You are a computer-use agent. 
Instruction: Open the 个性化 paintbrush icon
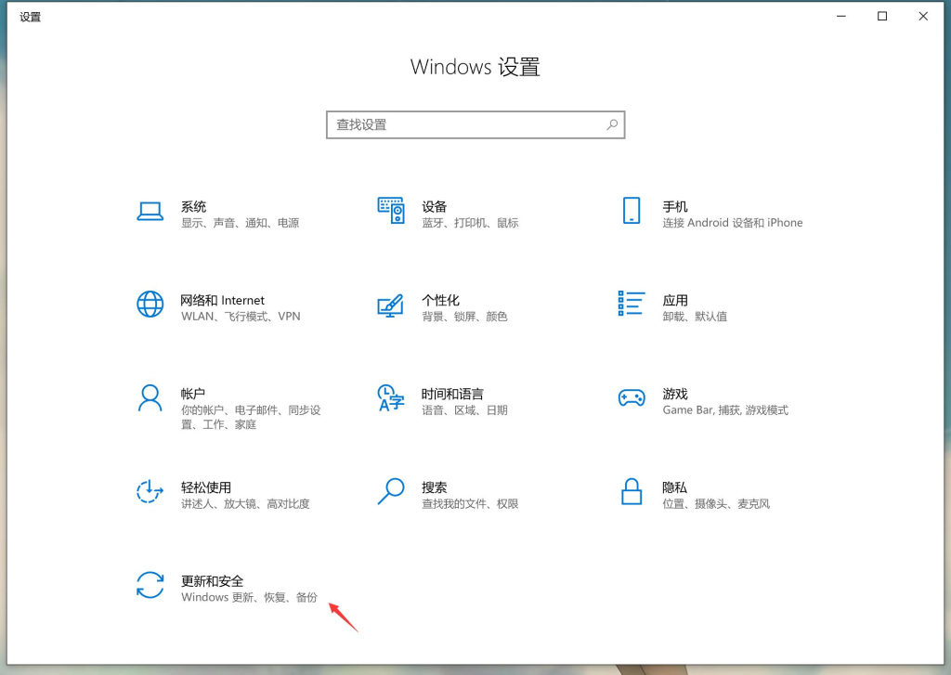[x=391, y=305]
